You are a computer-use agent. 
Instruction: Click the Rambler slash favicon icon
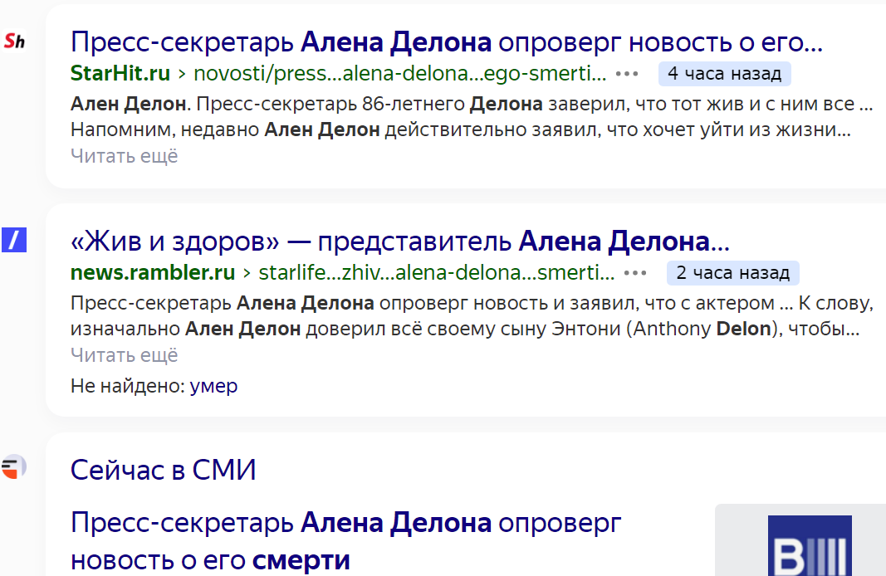coord(14,240)
